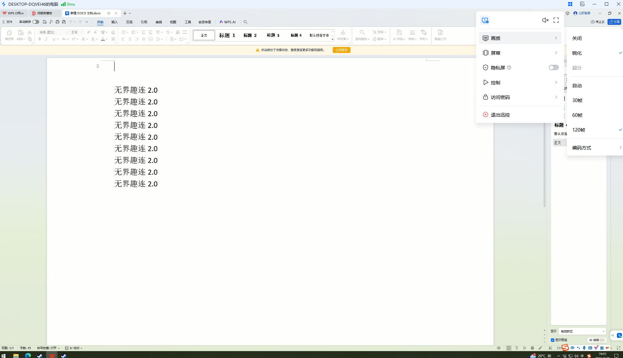Uncheck the 显示预览 checkbox

pyautogui.click(x=553, y=340)
